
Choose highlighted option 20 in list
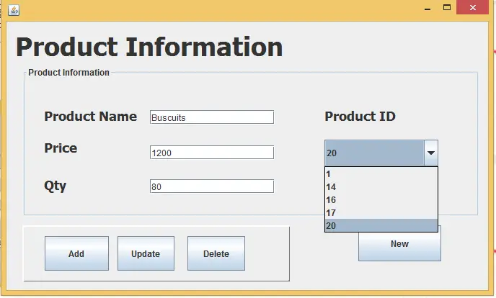pyautogui.click(x=381, y=225)
